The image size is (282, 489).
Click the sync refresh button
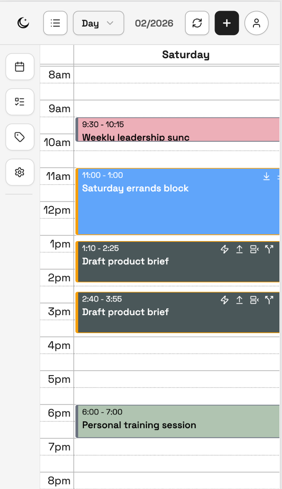pyautogui.click(x=197, y=23)
